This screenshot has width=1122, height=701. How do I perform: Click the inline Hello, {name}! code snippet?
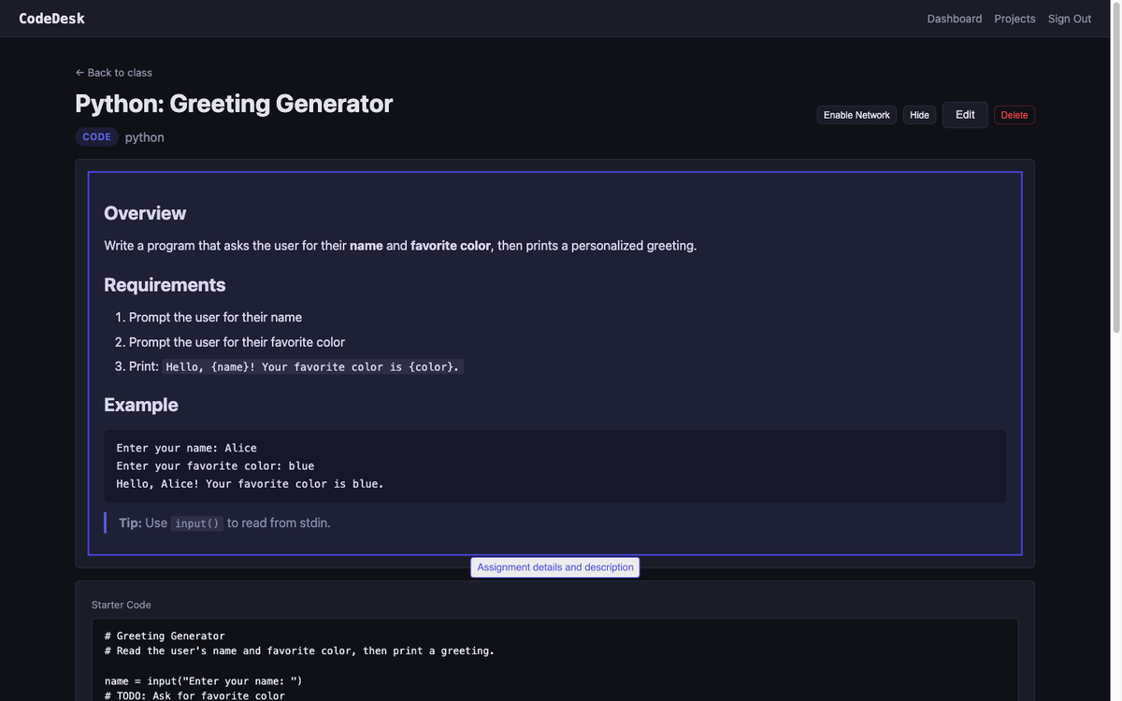tap(312, 367)
